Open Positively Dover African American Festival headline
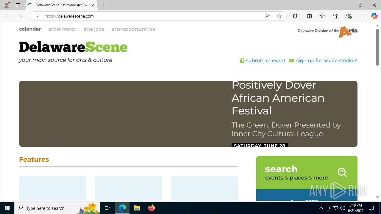 tap(278, 98)
